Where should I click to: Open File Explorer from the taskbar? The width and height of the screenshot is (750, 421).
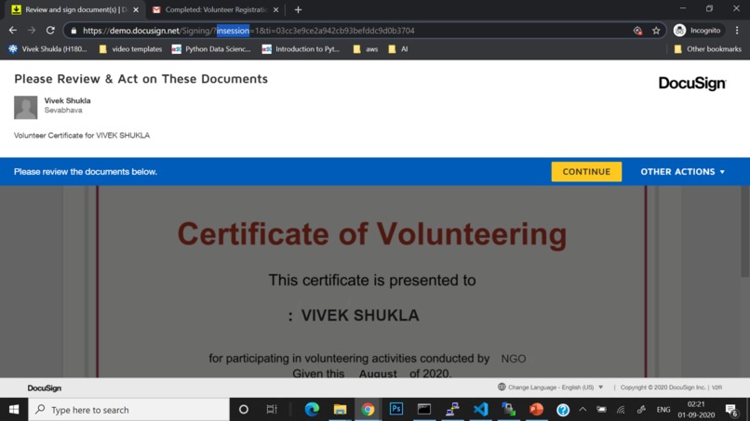(340, 410)
